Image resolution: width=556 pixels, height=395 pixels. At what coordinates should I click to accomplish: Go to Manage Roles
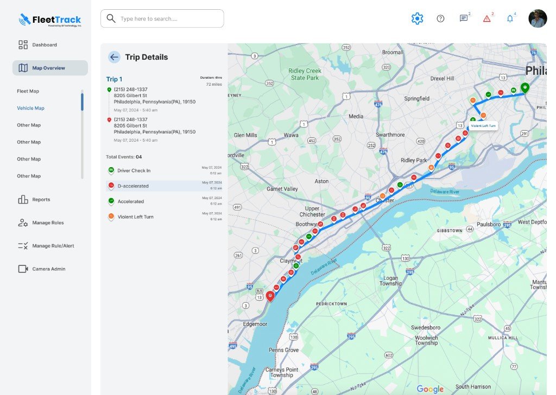(x=48, y=223)
